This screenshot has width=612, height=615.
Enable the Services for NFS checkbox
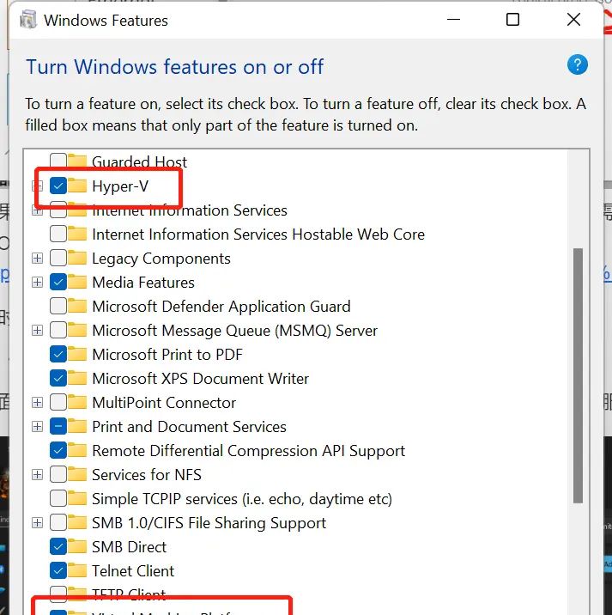tap(58, 475)
